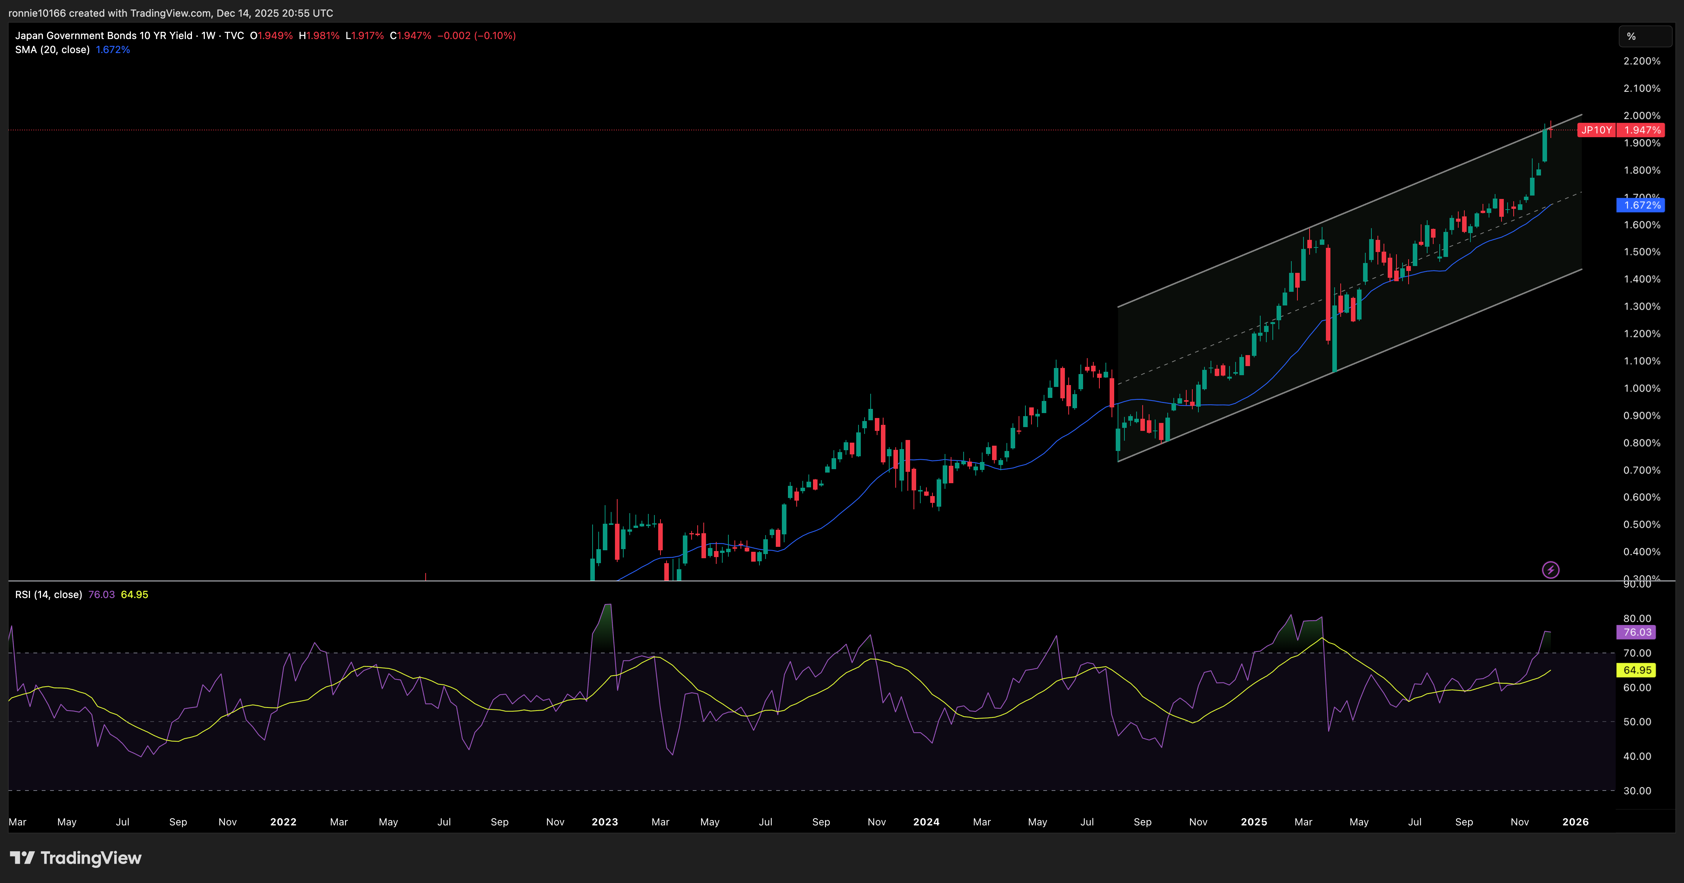
Task: Toggle the RSI (14, close) indicator legend
Action: (49, 594)
